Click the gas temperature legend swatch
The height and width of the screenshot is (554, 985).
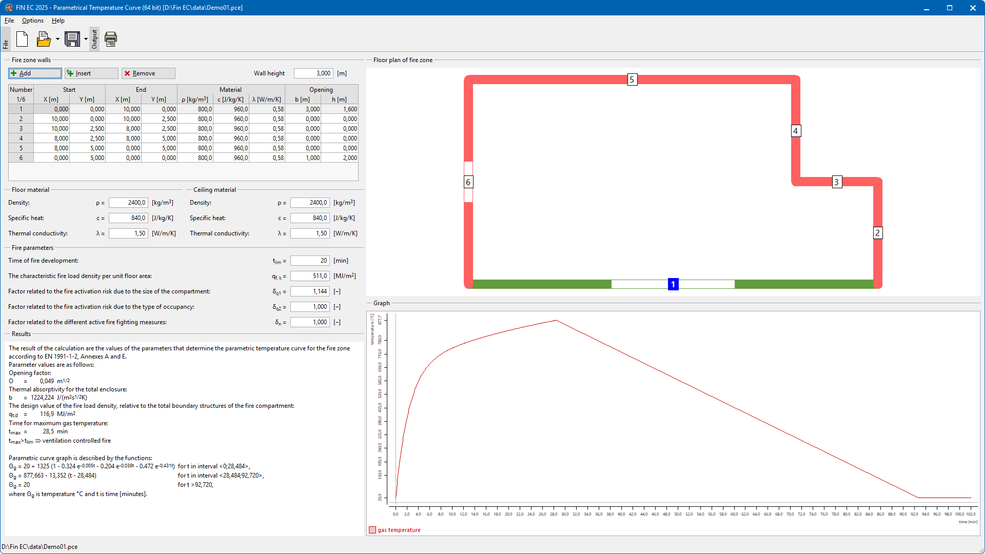point(372,530)
